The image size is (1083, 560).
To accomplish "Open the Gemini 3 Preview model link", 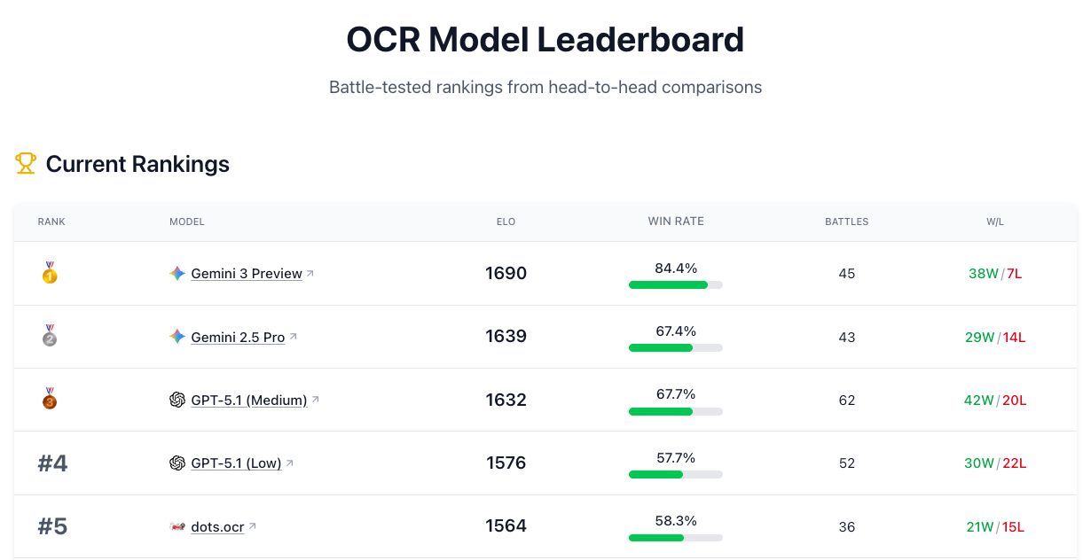I will (x=247, y=274).
